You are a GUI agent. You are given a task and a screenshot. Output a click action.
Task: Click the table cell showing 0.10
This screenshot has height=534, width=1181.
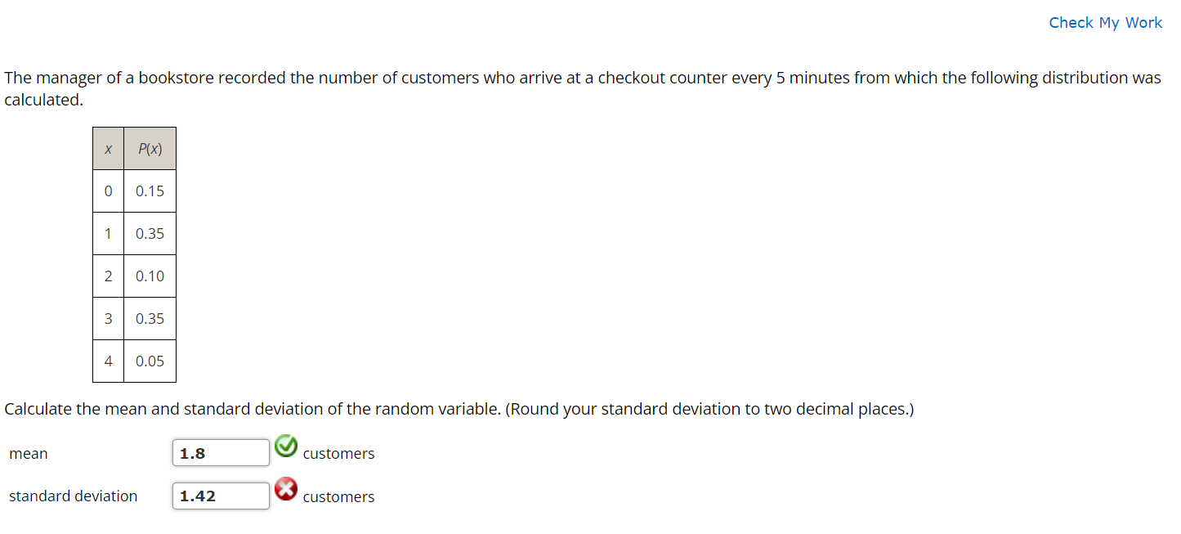[150, 276]
